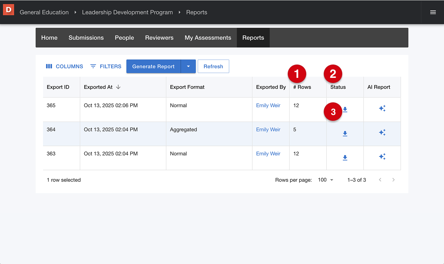444x264 pixels.
Task: Select the cell with Export ID 364
Action: click(62, 134)
